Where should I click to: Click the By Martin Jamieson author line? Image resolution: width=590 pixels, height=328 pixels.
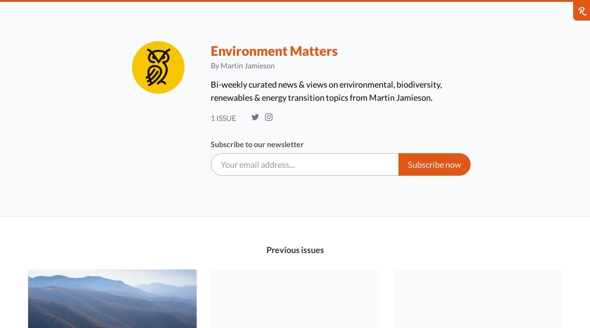point(243,66)
